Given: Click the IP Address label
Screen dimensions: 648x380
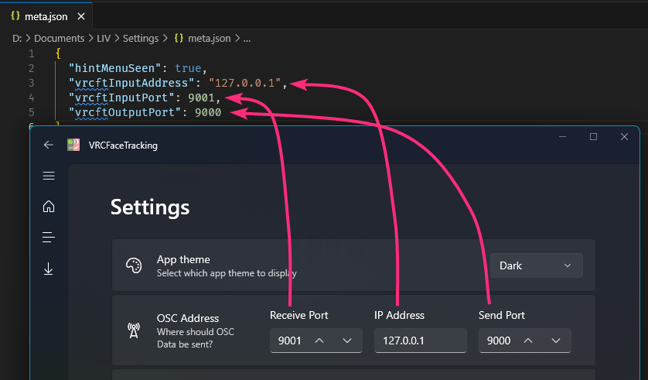Looking at the screenshot, I should 399,315.
